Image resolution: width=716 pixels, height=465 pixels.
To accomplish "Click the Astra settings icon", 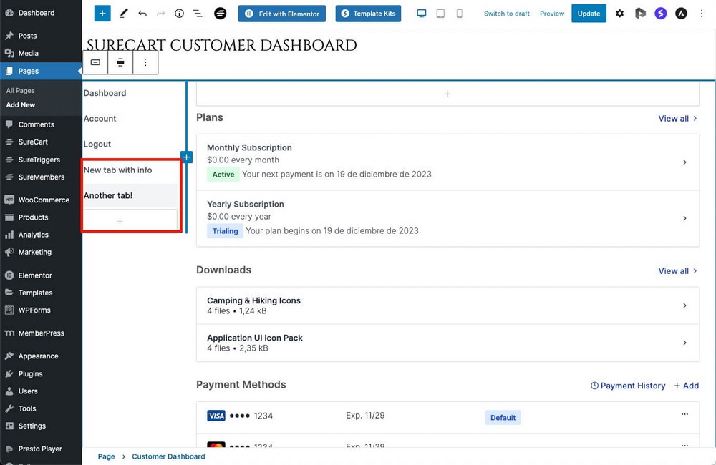I will (681, 14).
